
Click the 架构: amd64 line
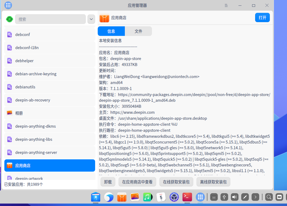(111, 83)
